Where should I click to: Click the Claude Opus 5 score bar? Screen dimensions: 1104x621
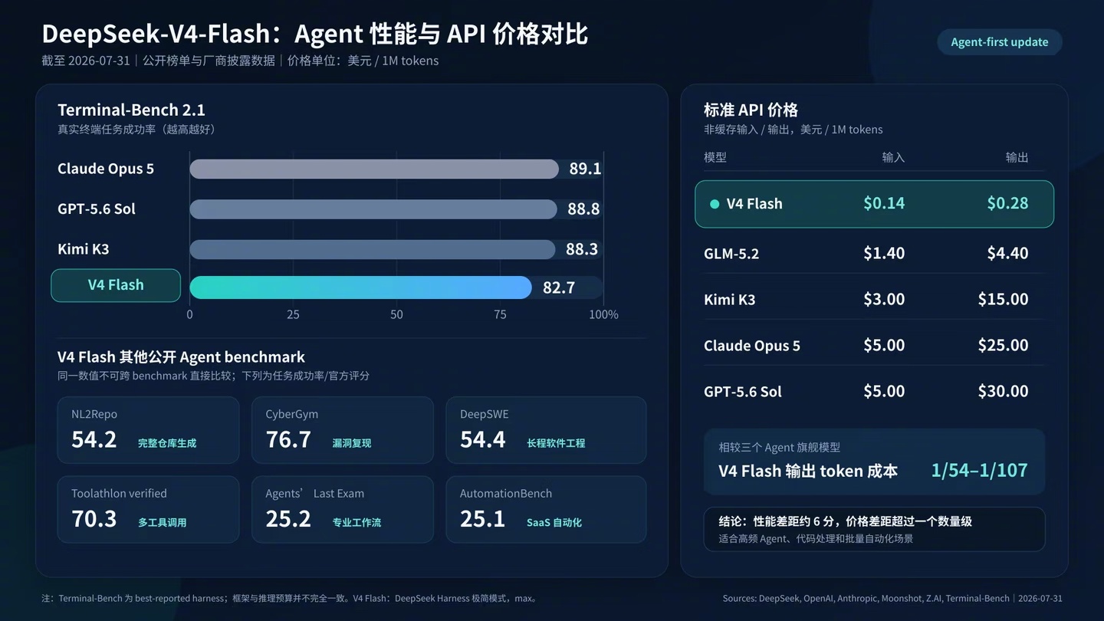click(374, 169)
